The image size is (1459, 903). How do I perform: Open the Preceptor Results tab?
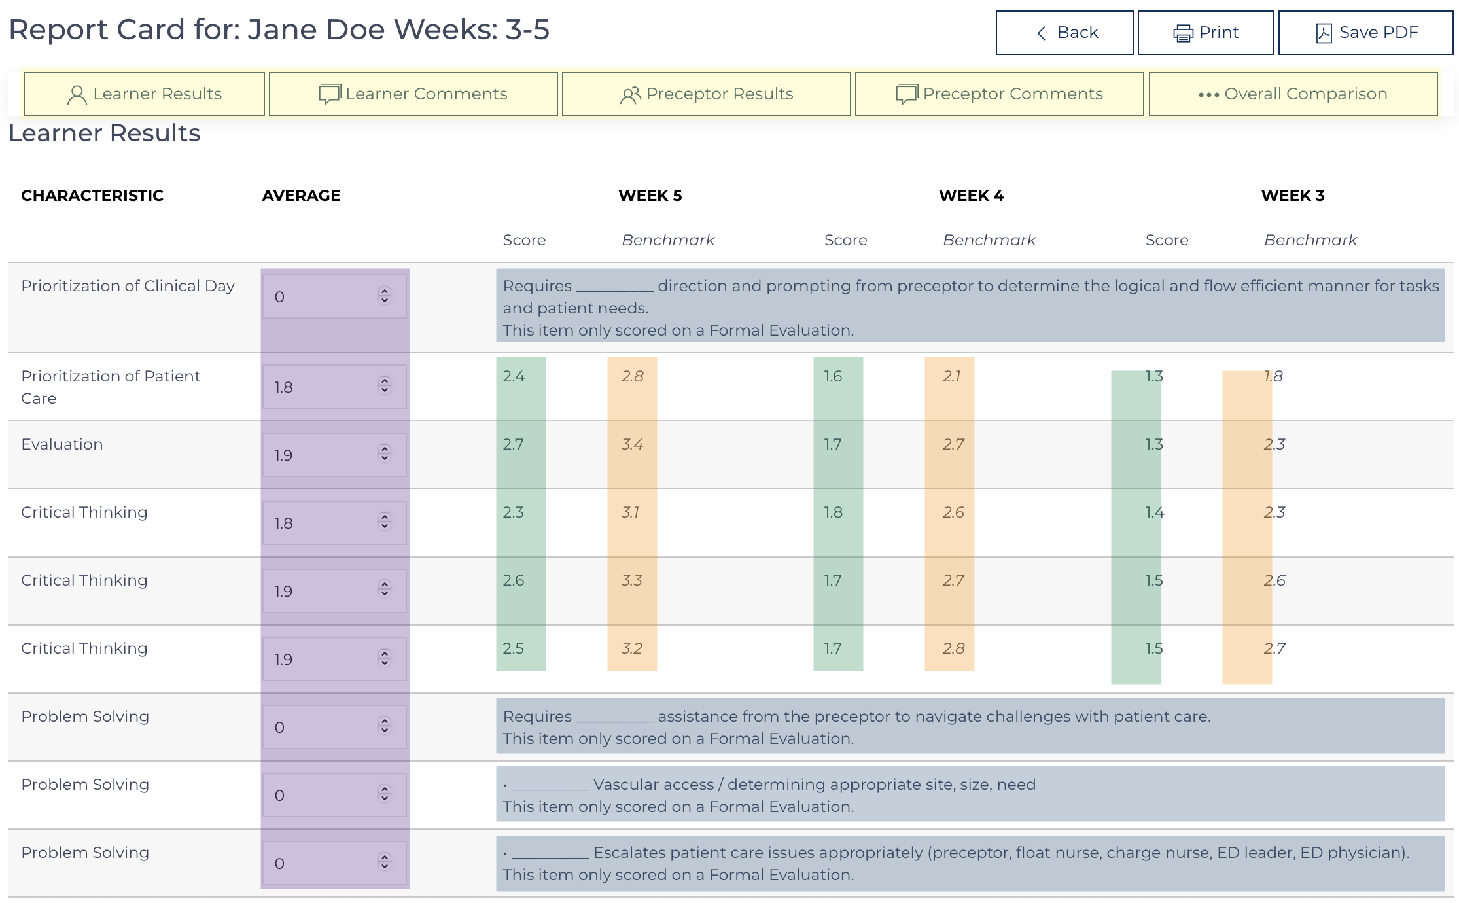[707, 94]
